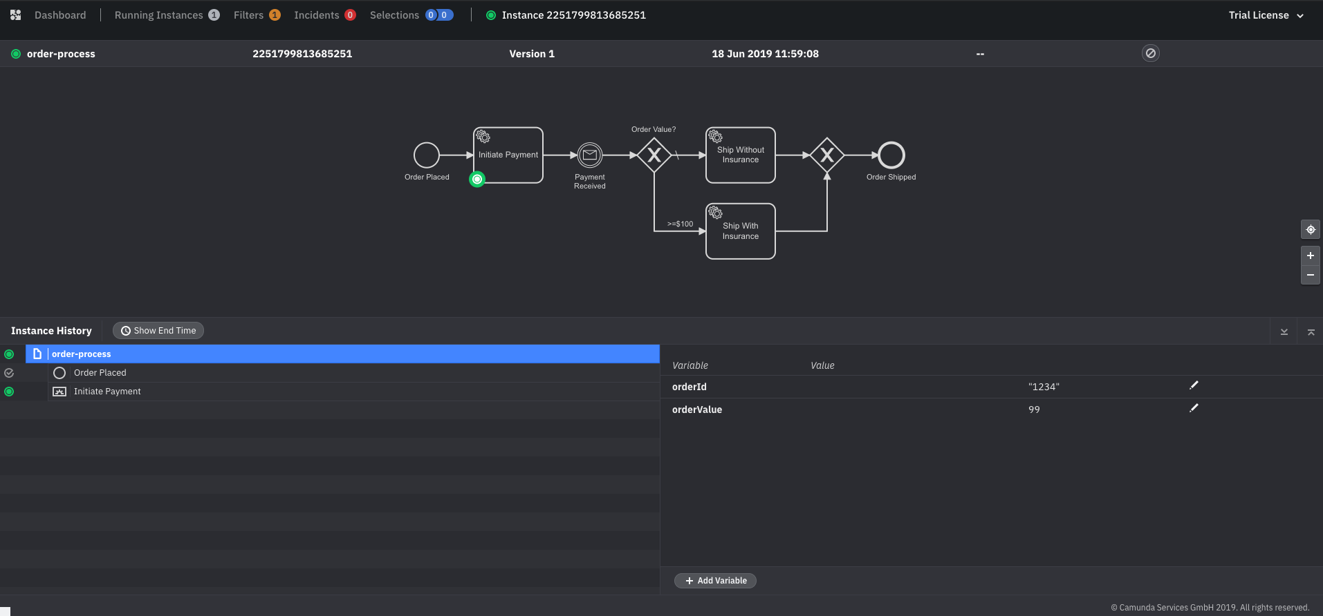The height and width of the screenshot is (616, 1323).
Task: Toggle Show End Time
Action: tap(158, 330)
